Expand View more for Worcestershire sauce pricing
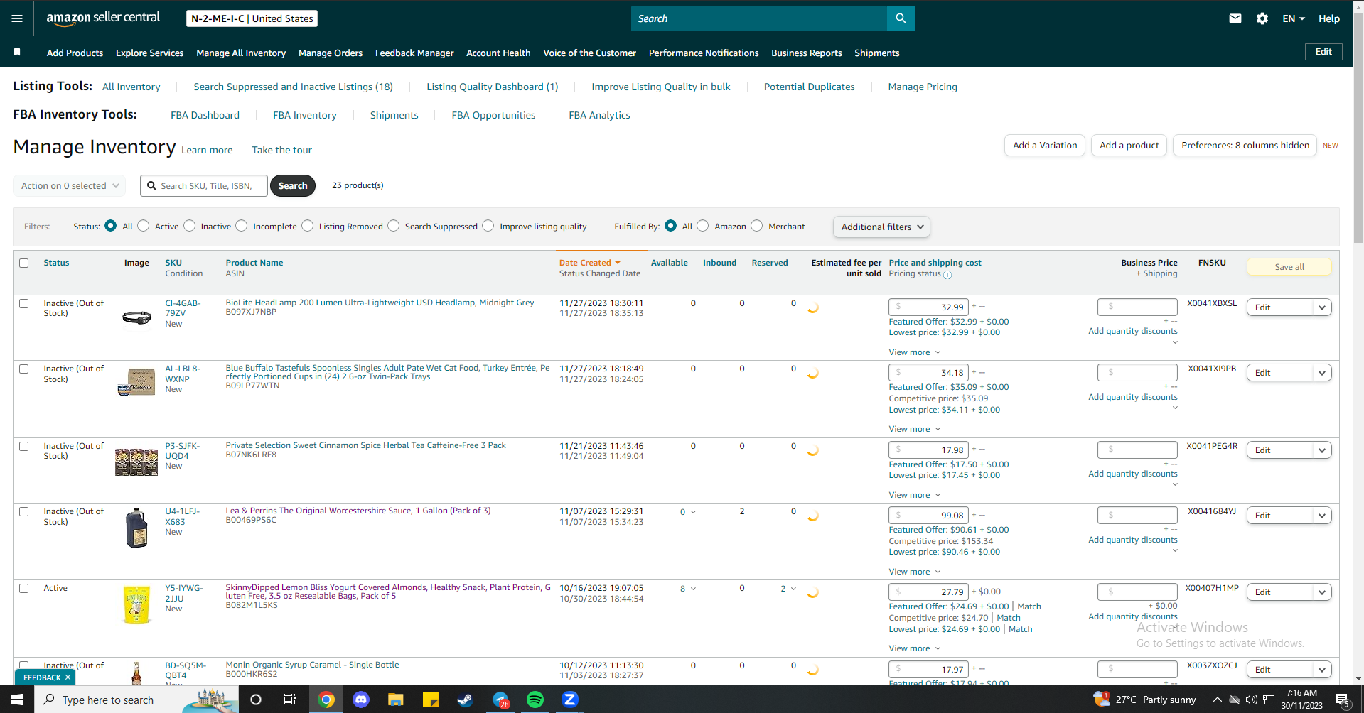1364x713 pixels. pos(915,572)
